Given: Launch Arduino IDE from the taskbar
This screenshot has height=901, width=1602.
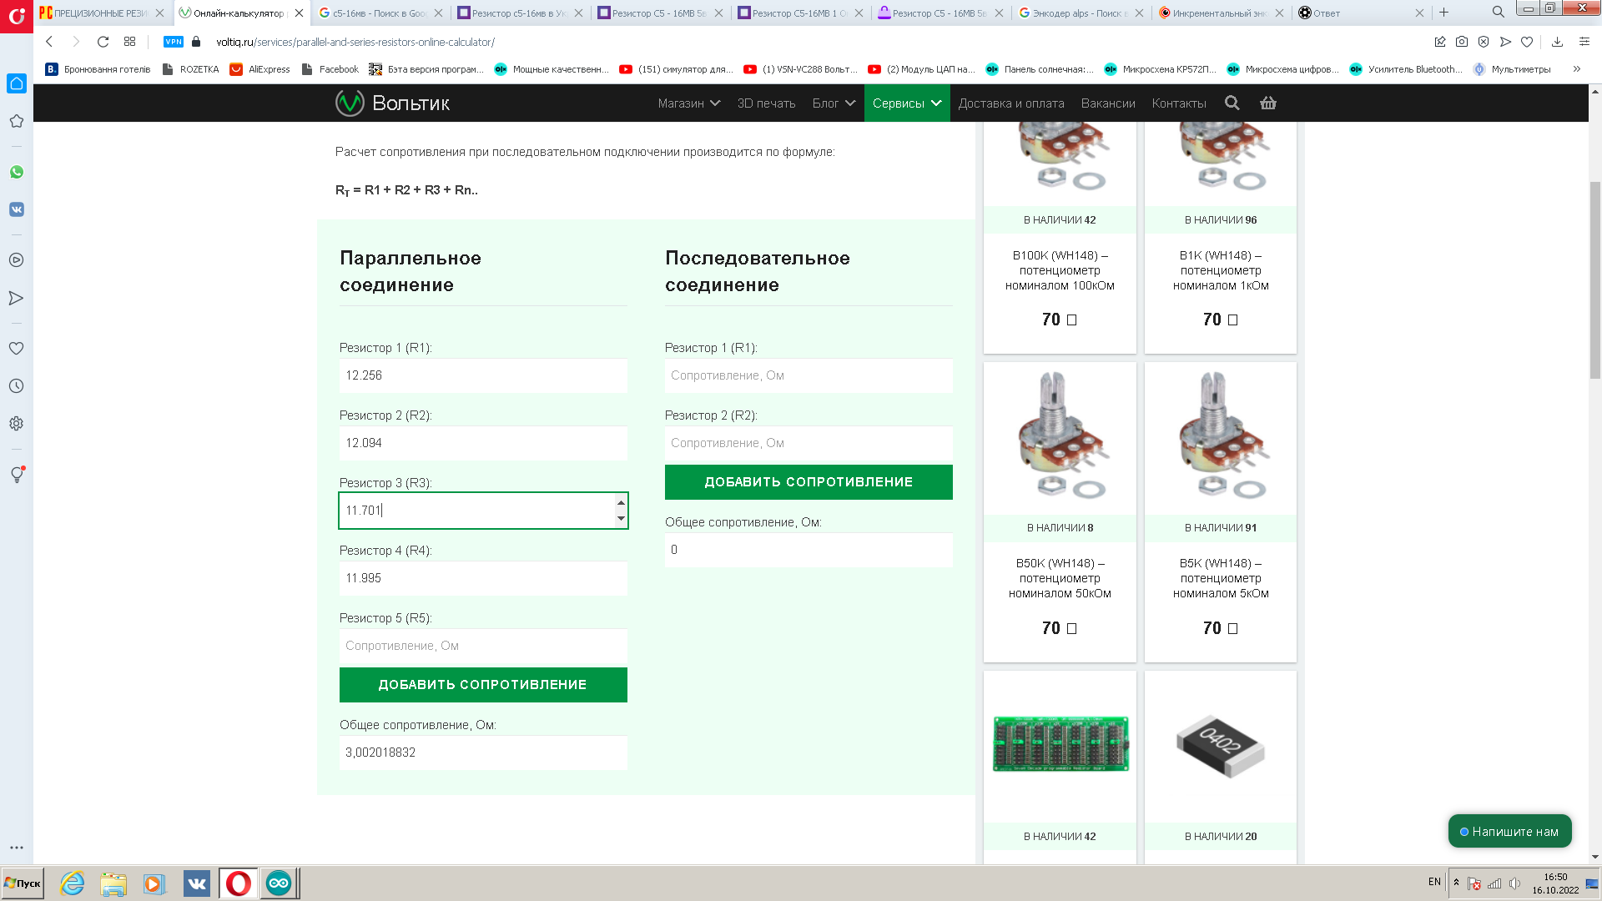Looking at the screenshot, I should (279, 883).
